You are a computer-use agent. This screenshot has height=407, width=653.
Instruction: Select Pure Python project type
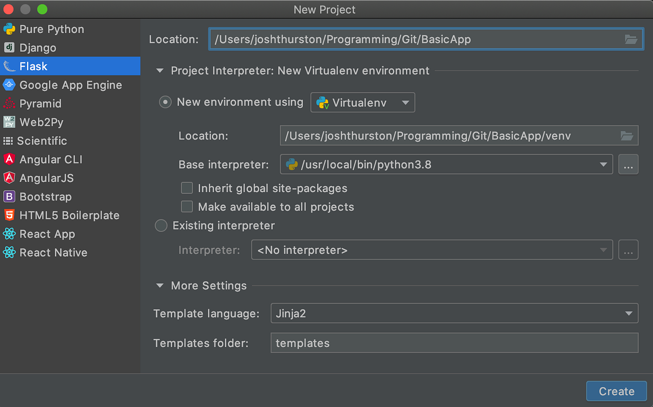tap(51, 29)
